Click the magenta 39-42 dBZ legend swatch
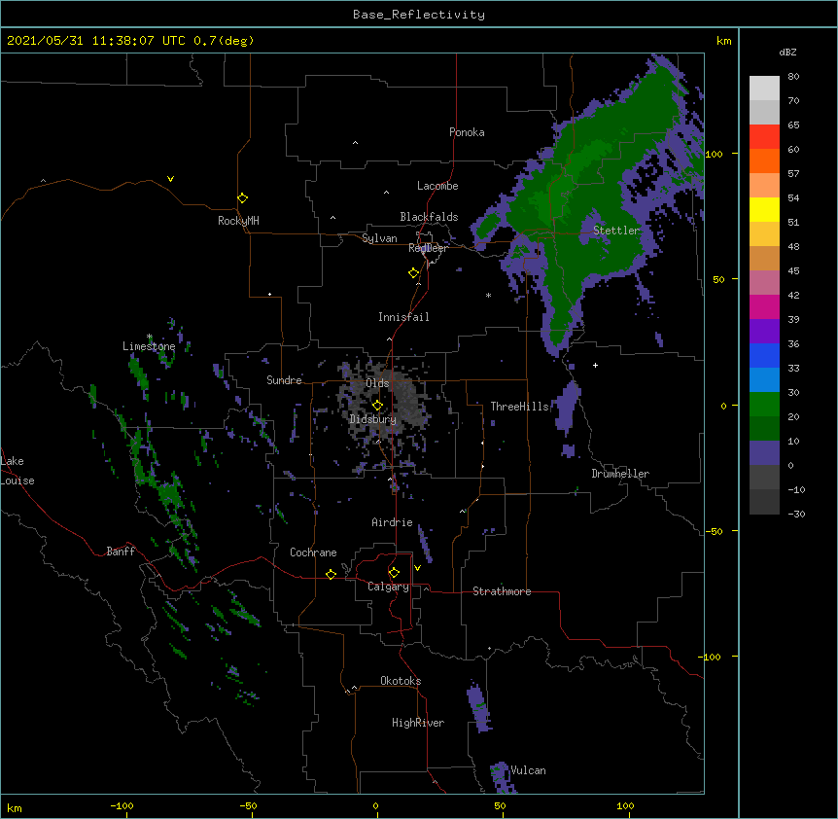 pos(764,306)
